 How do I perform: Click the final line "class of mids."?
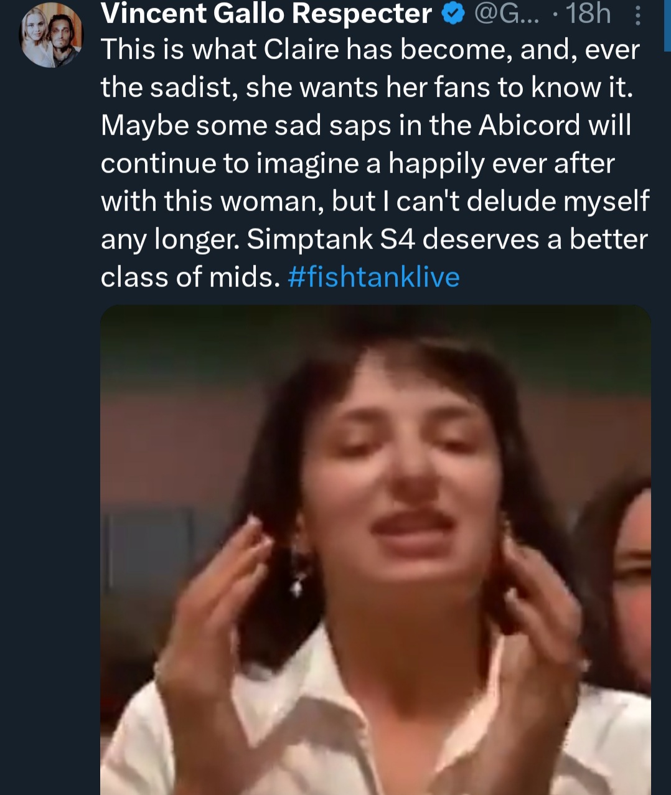[190, 277]
